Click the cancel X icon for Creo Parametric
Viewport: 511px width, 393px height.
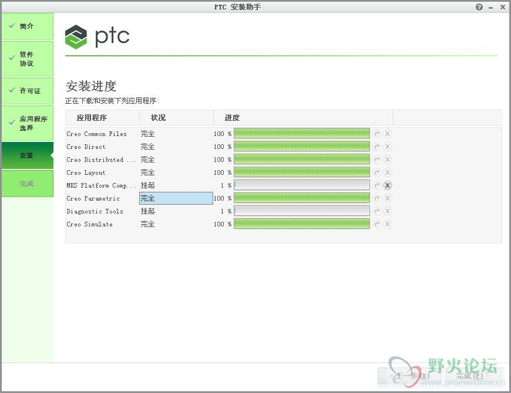(388, 198)
